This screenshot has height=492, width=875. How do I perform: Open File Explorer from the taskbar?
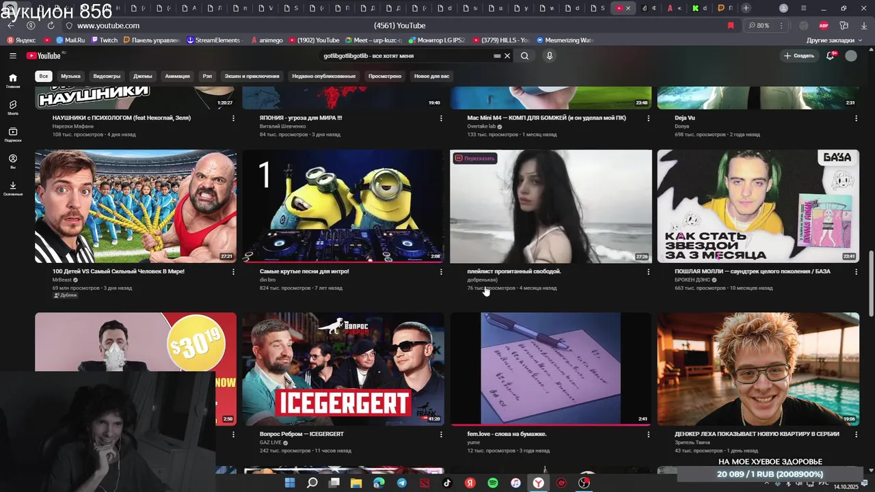(x=356, y=483)
